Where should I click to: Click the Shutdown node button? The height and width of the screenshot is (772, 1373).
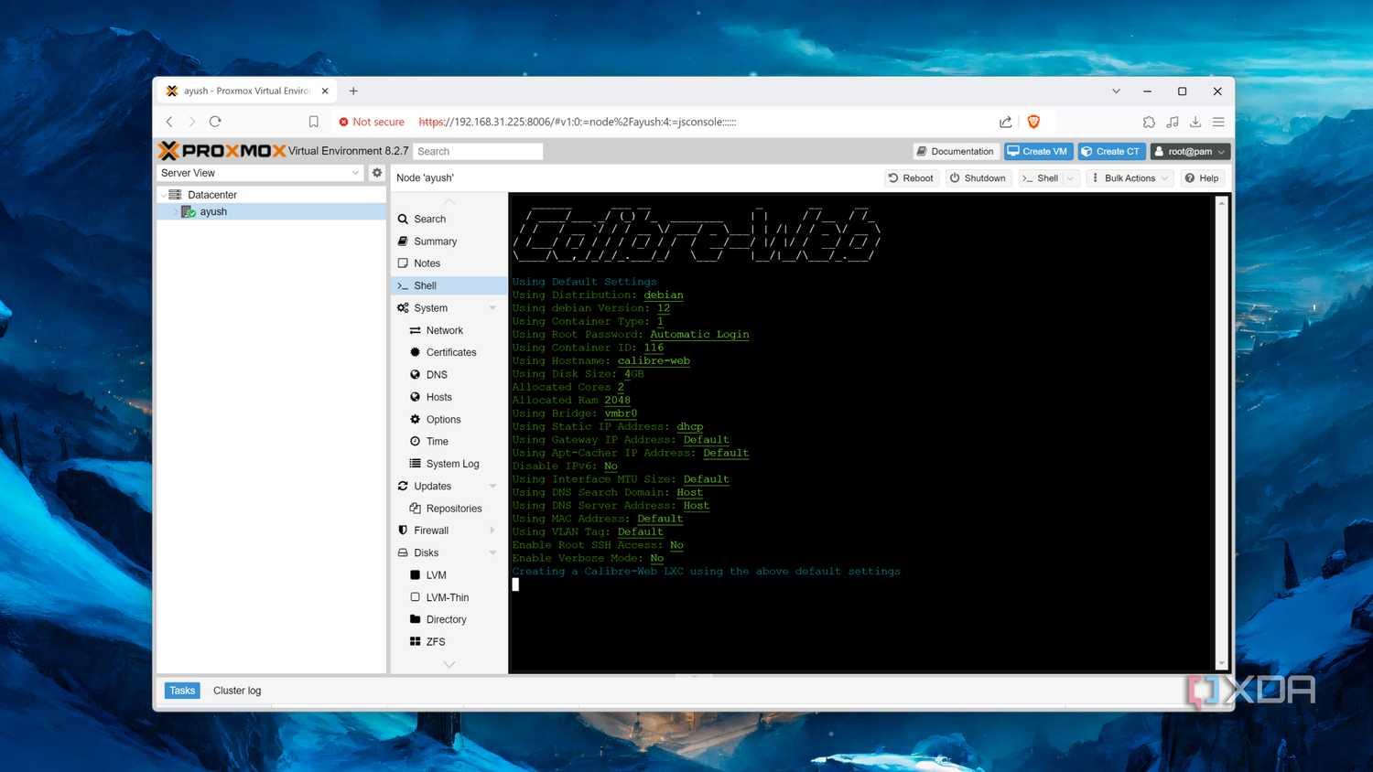tap(978, 178)
